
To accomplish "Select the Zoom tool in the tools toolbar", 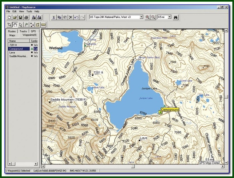I will [x=9, y=25].
